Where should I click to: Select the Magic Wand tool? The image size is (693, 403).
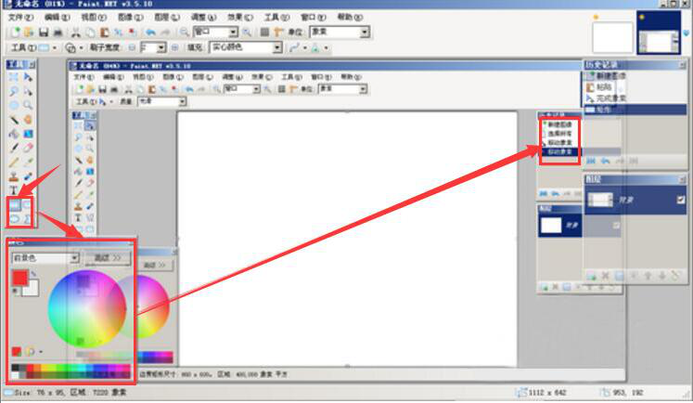[14, 120]
